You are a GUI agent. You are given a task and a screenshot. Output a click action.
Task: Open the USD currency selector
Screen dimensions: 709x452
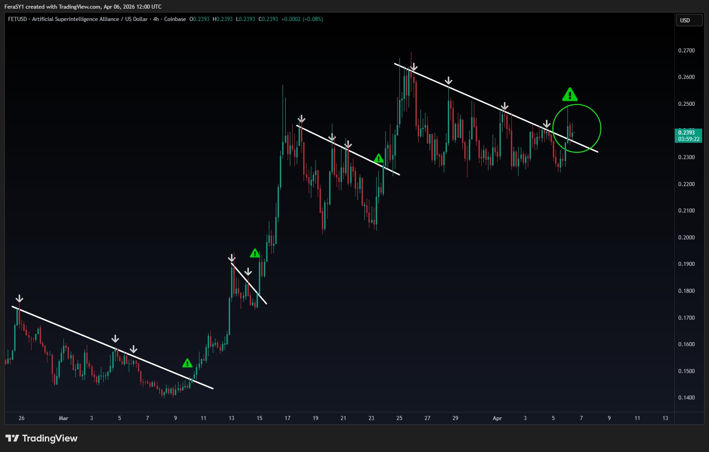[689, 20]
